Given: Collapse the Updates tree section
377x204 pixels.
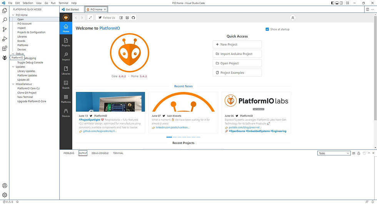Looking at the screenshot, I should 13,67.
